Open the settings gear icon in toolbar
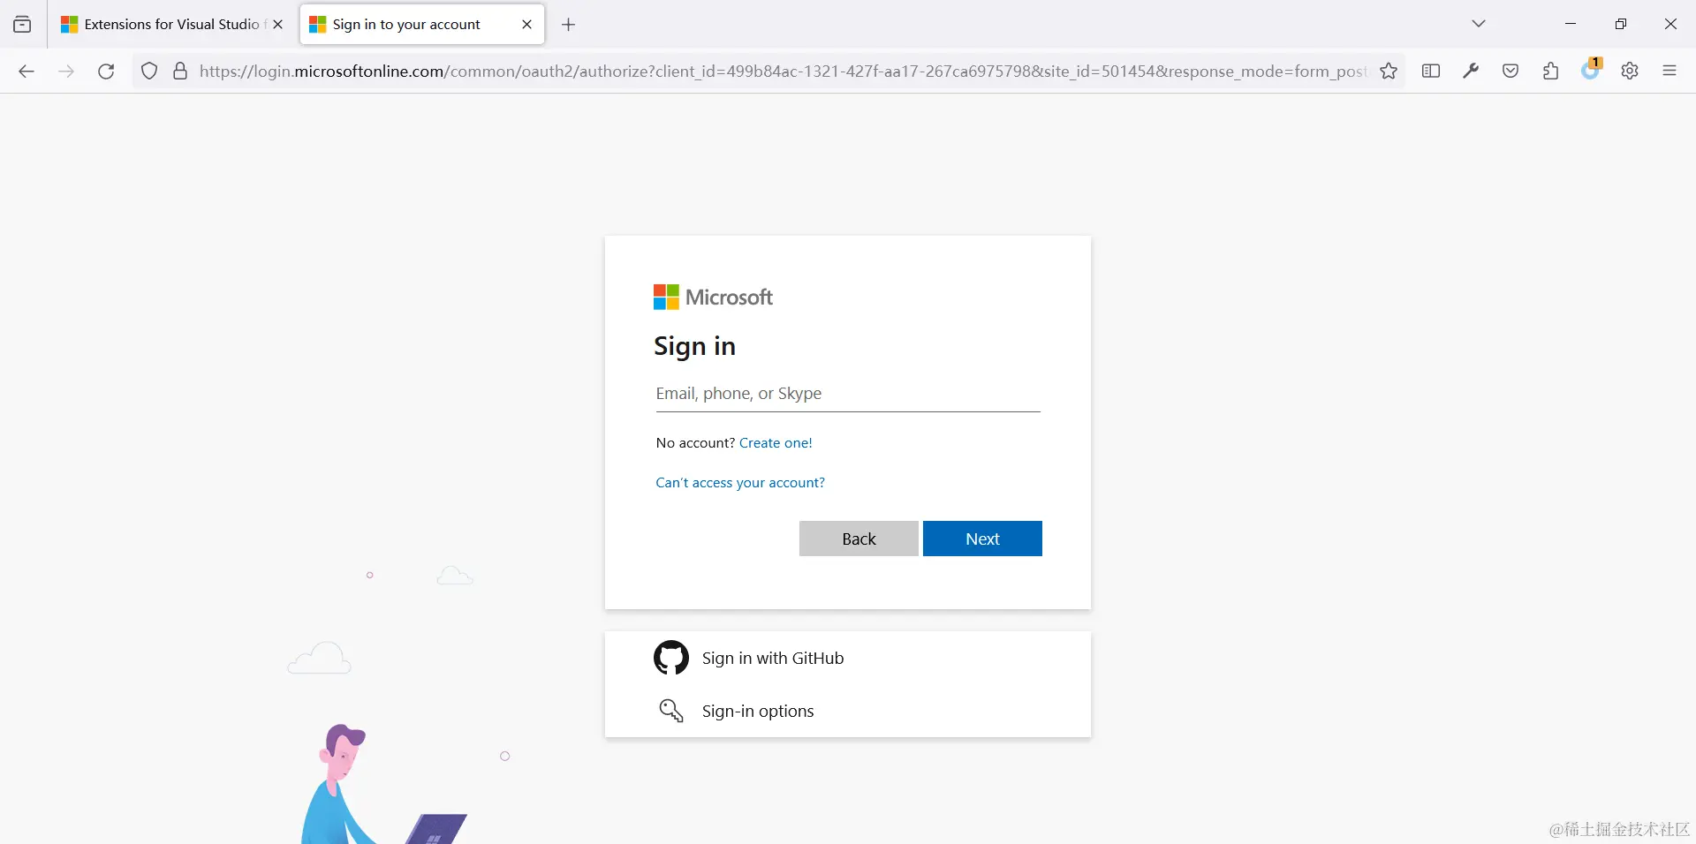This screenshot has width=1696, height=844. (x=1630, y=72)
